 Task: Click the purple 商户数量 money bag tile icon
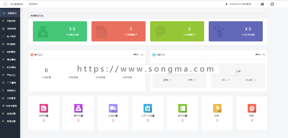pos(78,108)
